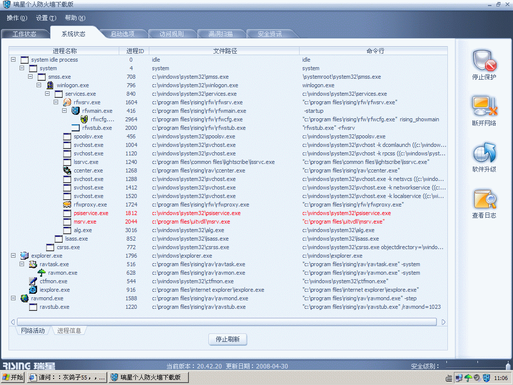This screenshot has height=385, width=513.
Task: Select the explorer.exe process icon
Action: pos(25,255)
